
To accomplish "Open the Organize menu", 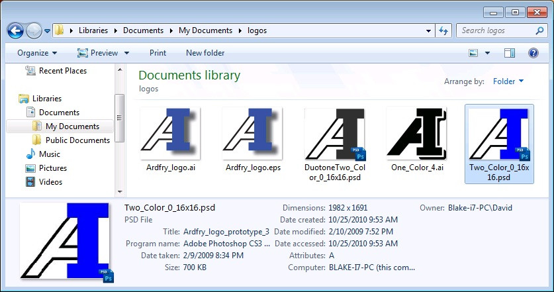I will (x=37, y=53).
